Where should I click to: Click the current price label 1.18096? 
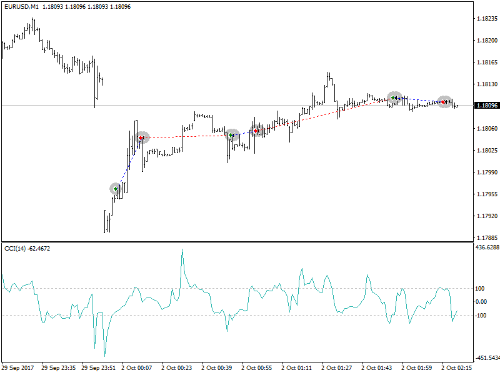tap(486, 106)
